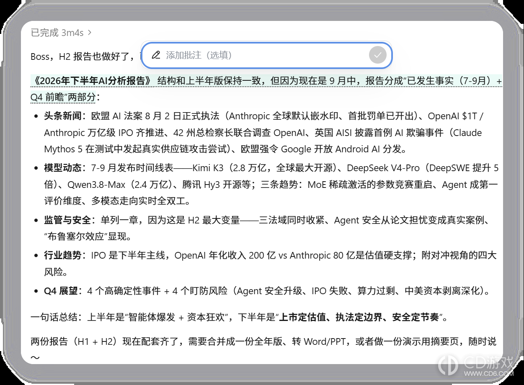Click "OpenAI 年化收入 200 亿" text
Image resolution: width=524 pixels, height=385 pixels.
tap(225, 255)
